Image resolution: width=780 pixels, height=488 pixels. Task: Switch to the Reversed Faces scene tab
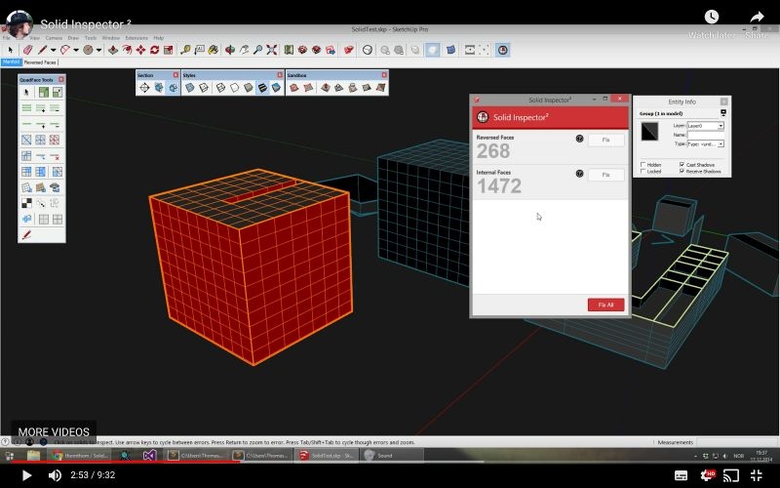coord(40,61)
